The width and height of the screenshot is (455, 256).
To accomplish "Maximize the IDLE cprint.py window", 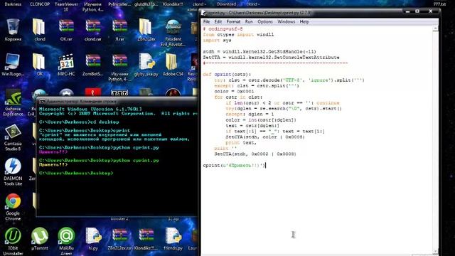I will [x=417, y=11].
